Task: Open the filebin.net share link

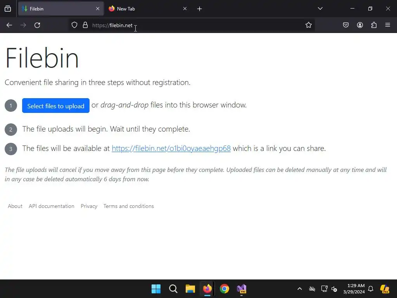Action: [x=171, y=148]
